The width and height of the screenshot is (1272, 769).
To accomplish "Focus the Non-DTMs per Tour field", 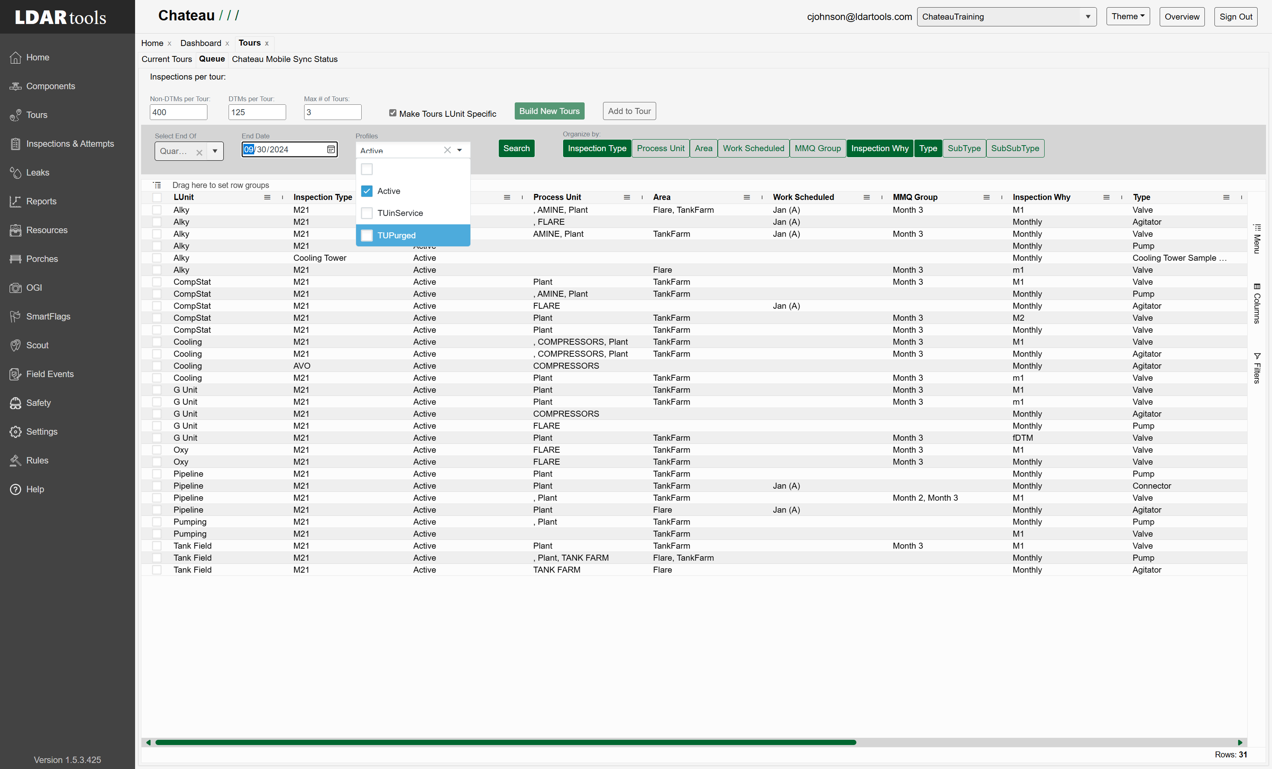I will 178,112.
